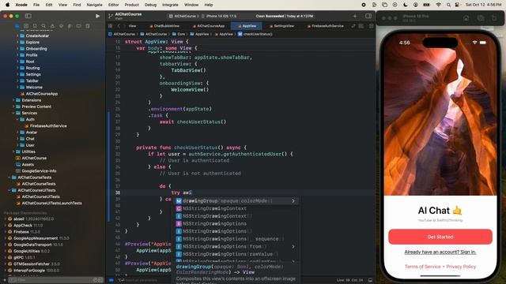This screenshot has width=506, height=284.
Task: Tap Terms of Service link
Action: tap(422, 267)
